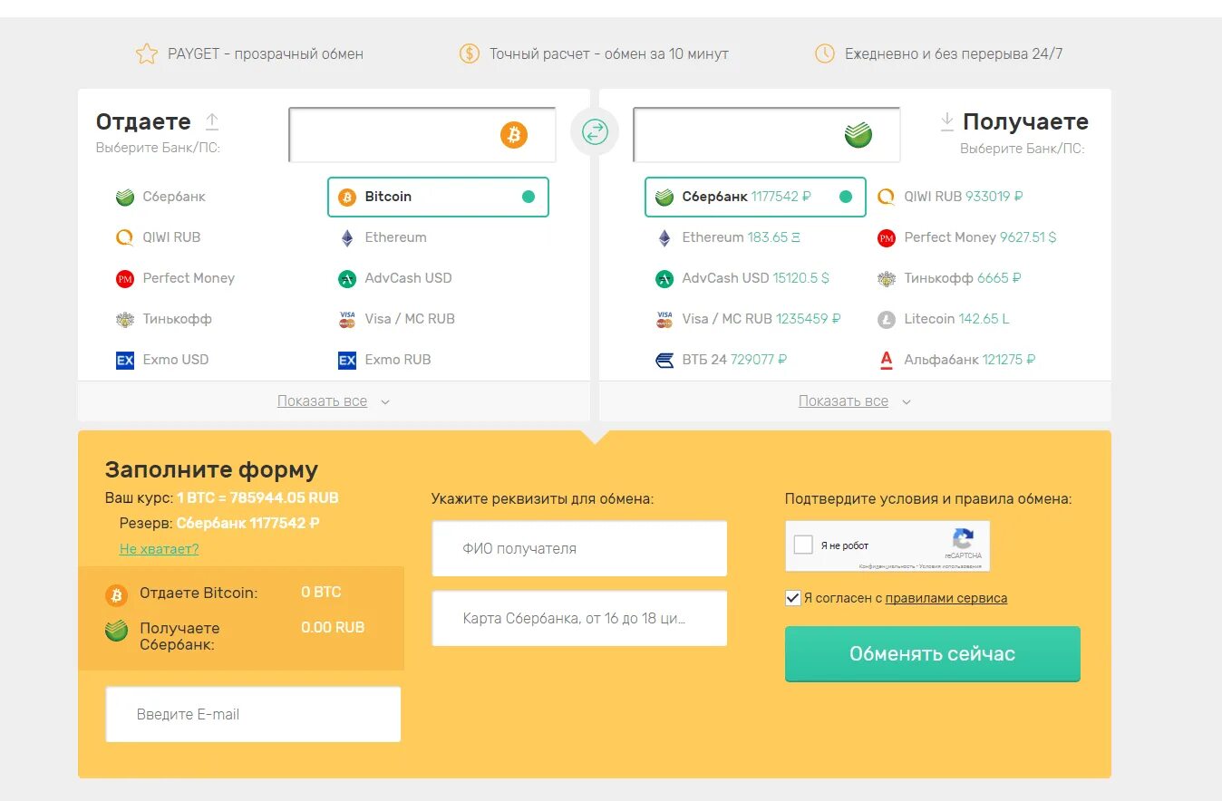
Task: Click the Exmo USD logo icon
Action: pos(125,360)
